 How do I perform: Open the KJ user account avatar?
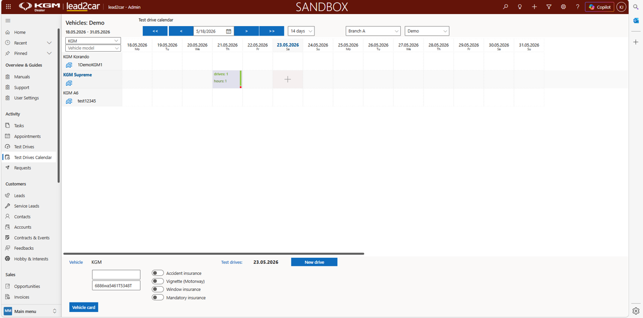coord(621,7)
